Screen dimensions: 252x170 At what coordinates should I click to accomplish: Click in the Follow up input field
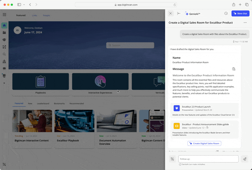tap(208, 159)
